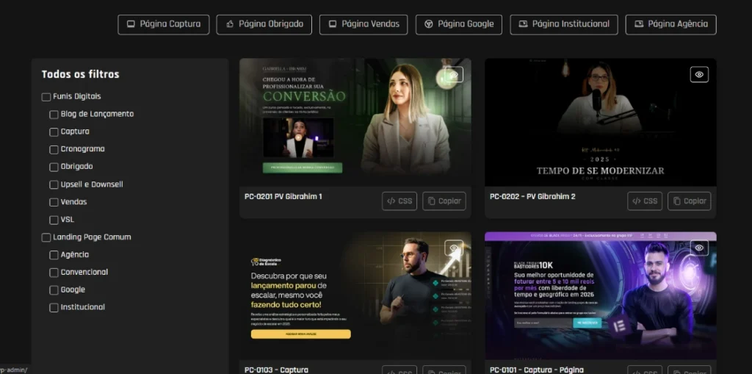Click the PC-0101 - Captura - Página title
The width and height of the screenshot is (752, 374).
pos(537,370)
